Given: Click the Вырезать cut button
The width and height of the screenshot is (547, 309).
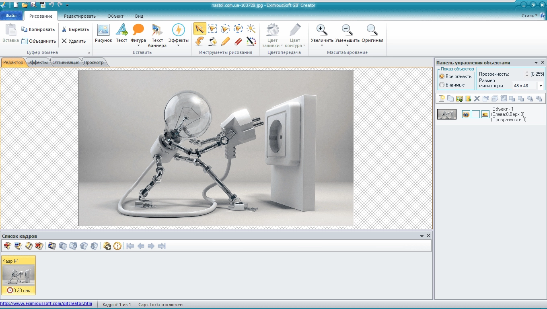Looking at the screenshot, I should [x=75, y=29].
